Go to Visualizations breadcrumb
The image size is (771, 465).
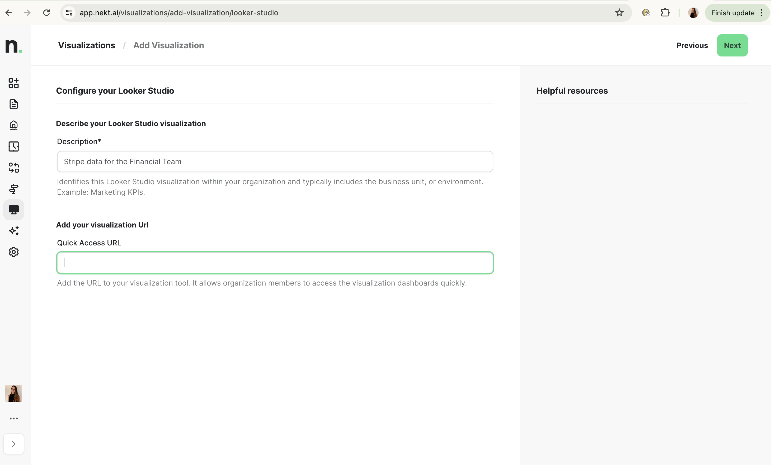point(87,45)
